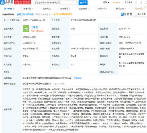Click the 导出数据 export button
147x133 pixels.
(140, 14)
